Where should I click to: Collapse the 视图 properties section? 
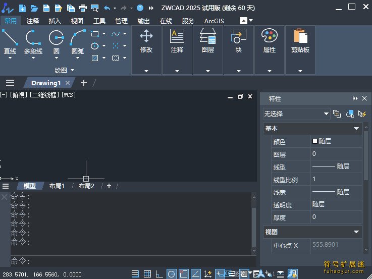[356, 232]
